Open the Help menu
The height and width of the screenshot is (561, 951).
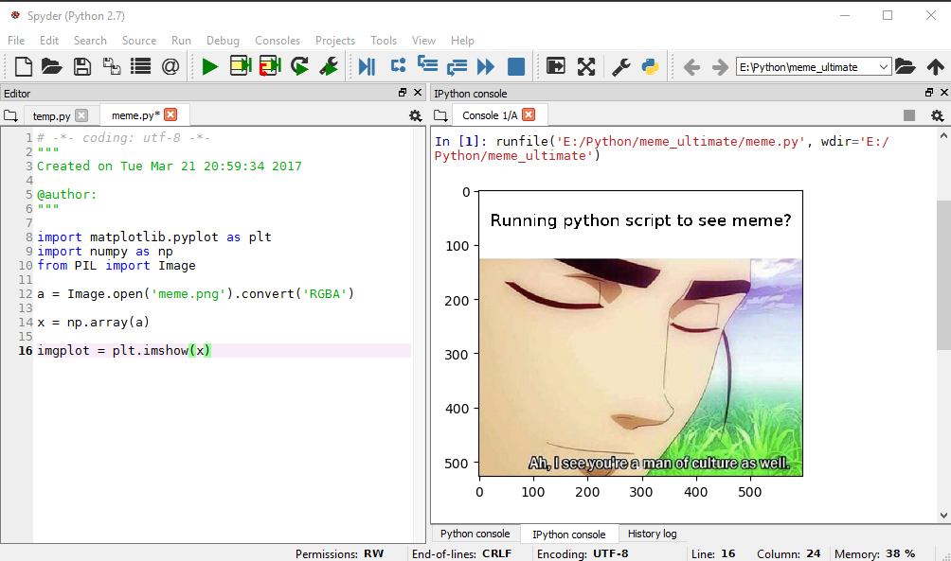click(x=463, y=41)
